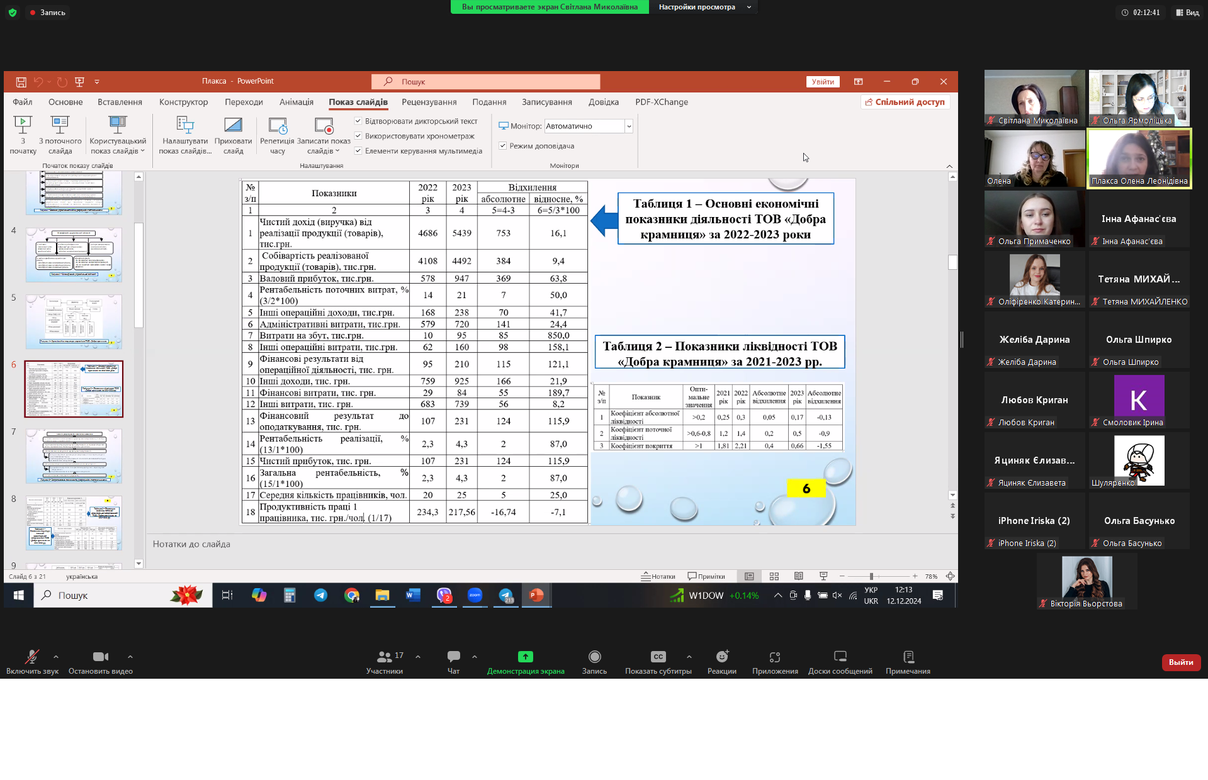This screenshot has width=1208, height=780.
Task: Switch to the Конструктор ribbon tab
Action: click(x=183, y=102)
